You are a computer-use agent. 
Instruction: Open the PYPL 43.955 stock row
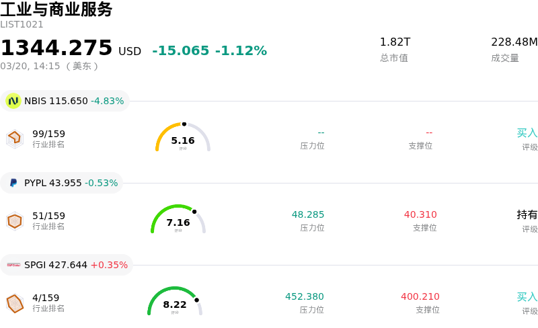point(71,183)
